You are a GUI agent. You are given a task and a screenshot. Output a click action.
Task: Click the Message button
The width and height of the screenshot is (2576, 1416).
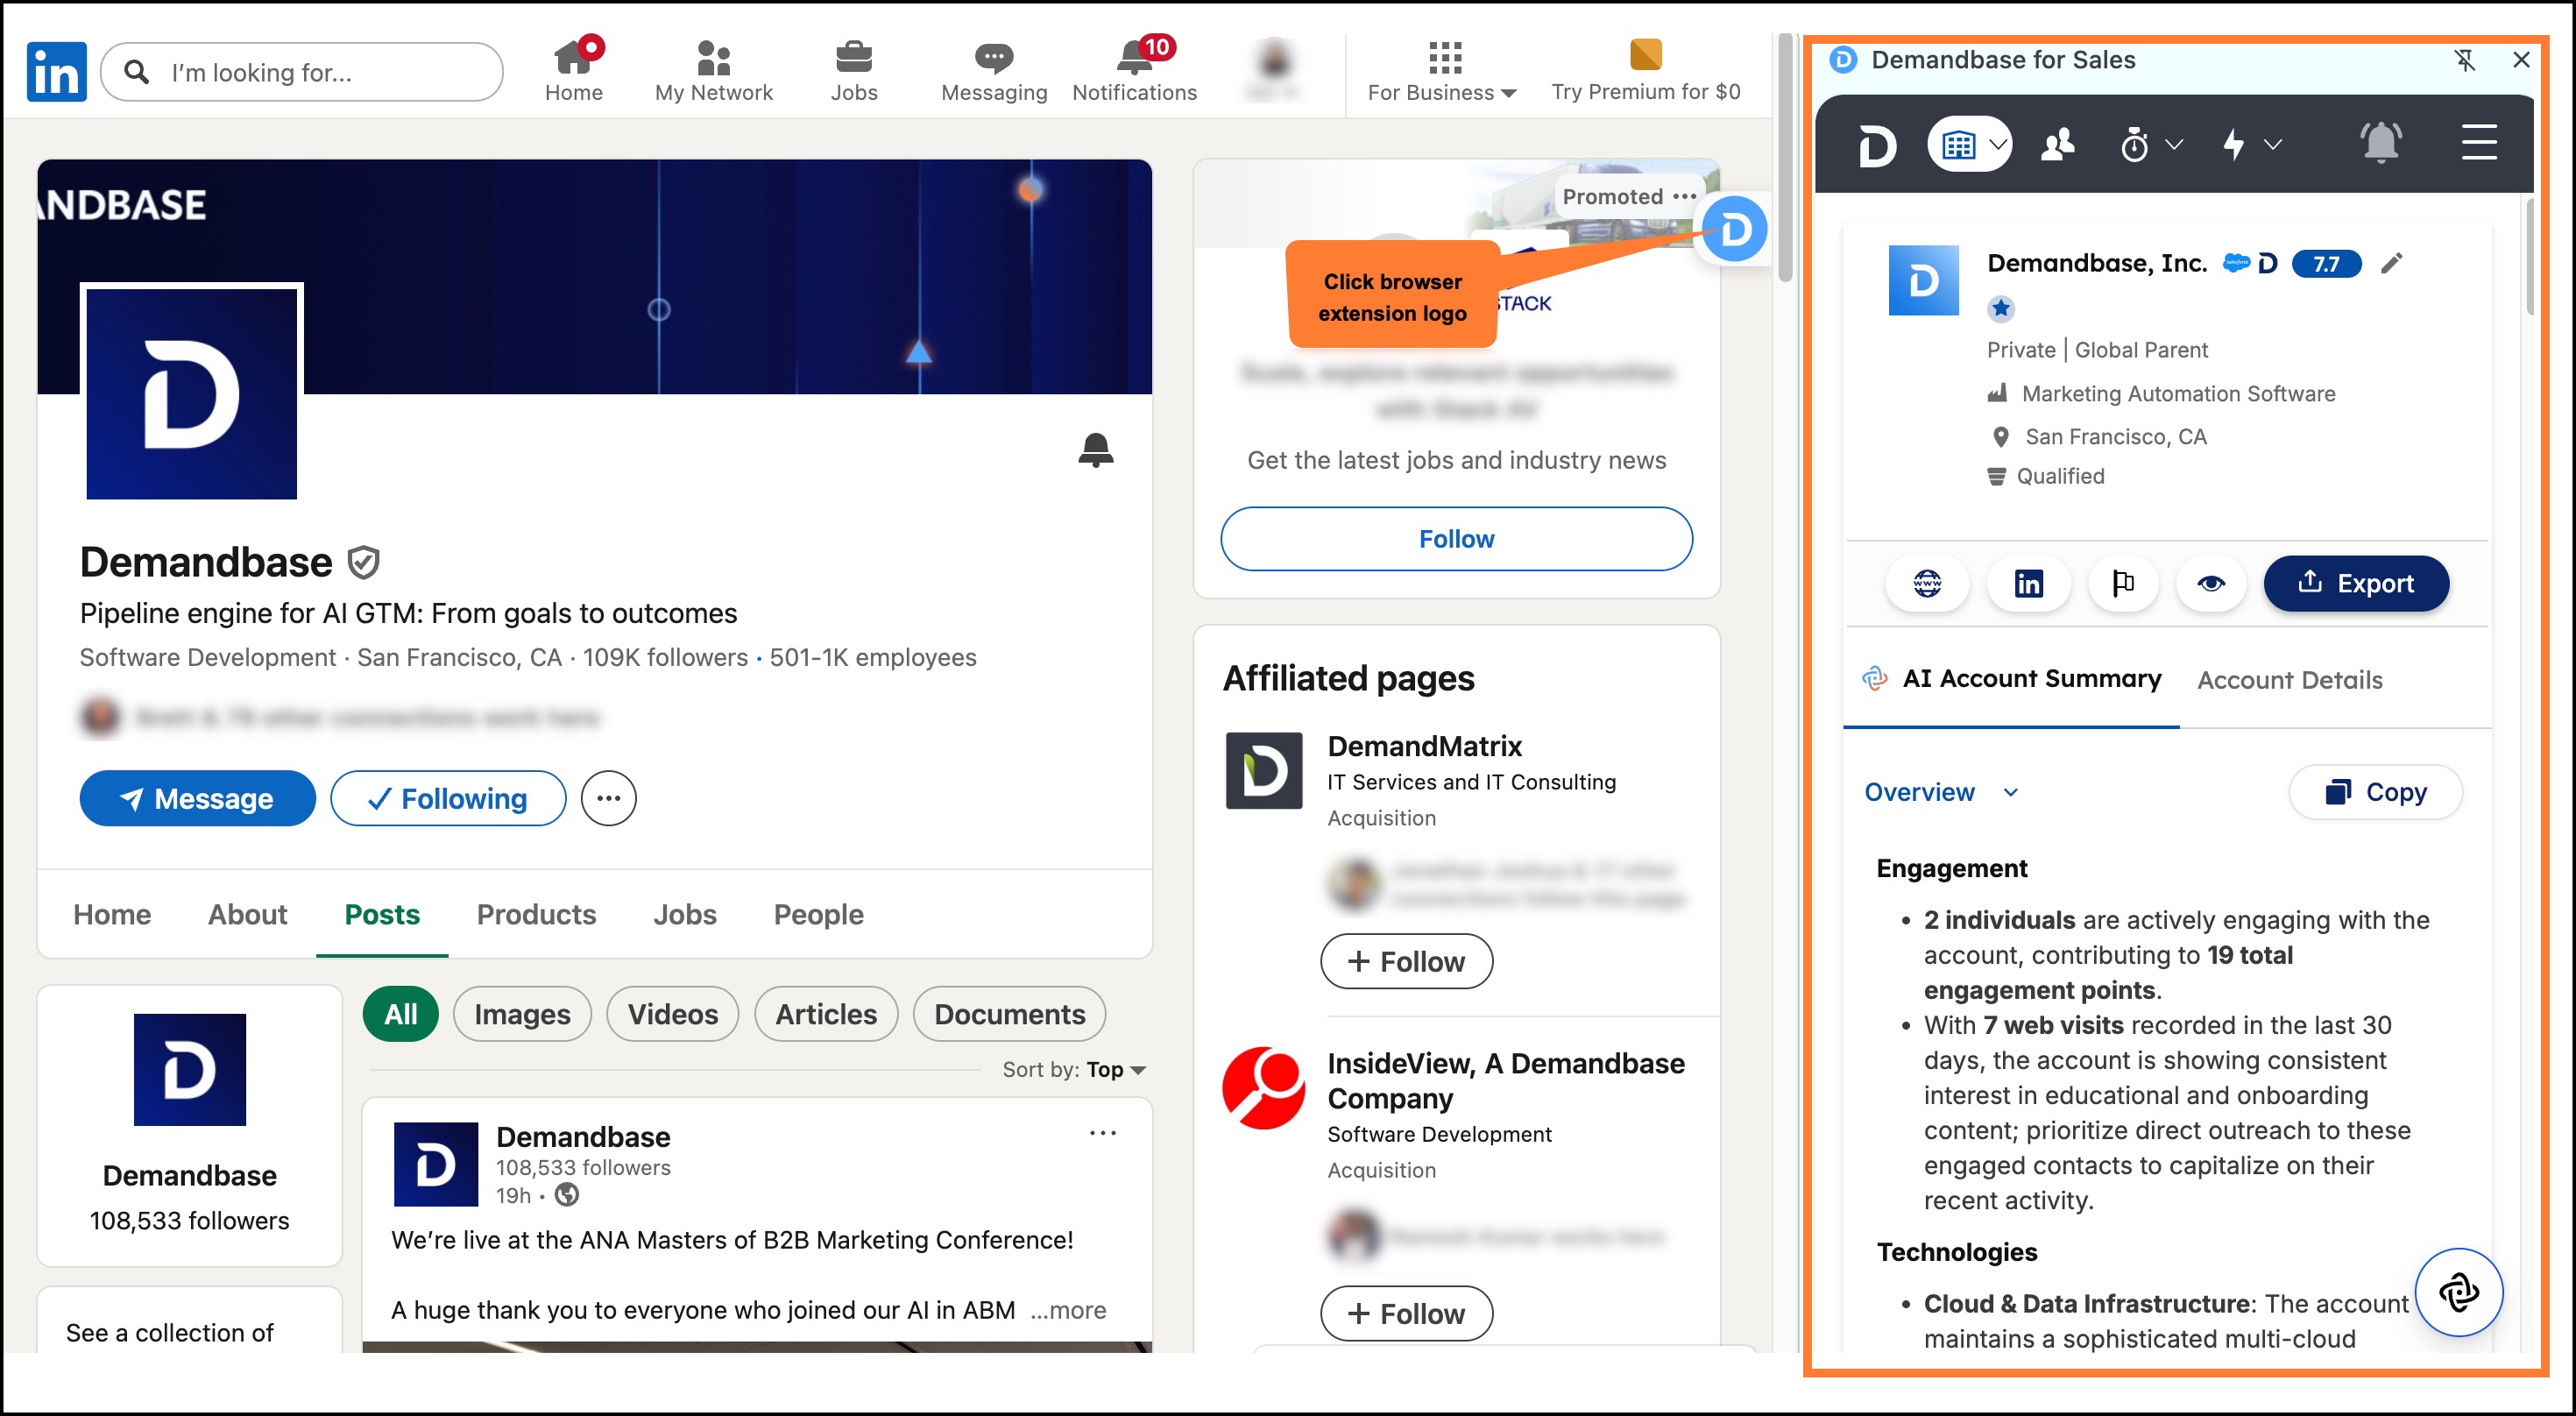click(x=197, y=798)
